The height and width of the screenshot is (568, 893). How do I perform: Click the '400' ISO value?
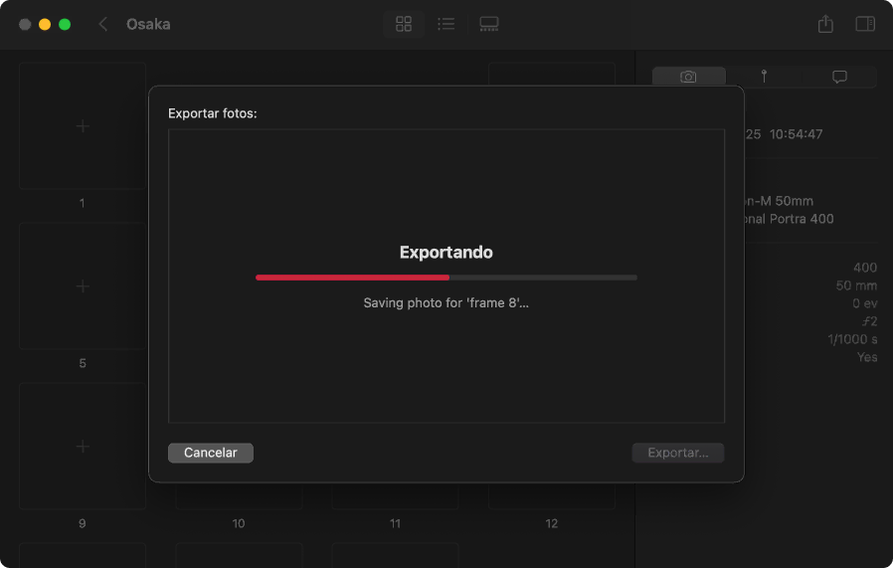point(865,268)
